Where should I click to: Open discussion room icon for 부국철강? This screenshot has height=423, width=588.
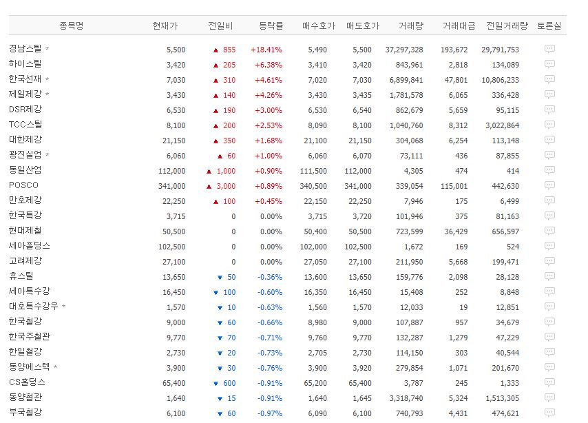[549, 413]
